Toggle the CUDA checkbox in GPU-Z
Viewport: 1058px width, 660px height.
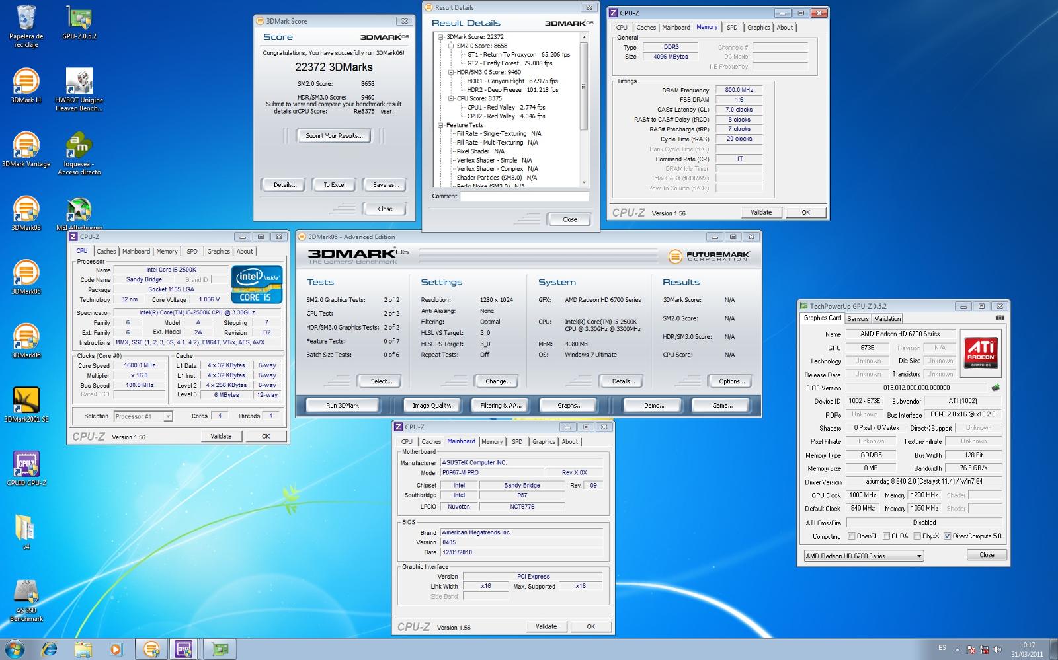pos(886,536)
